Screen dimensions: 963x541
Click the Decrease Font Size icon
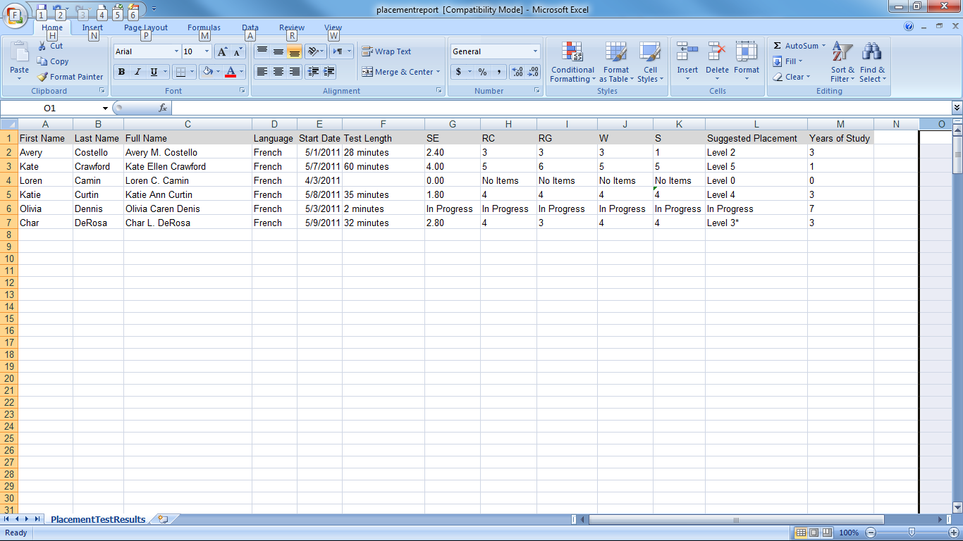tap(238, 51)
